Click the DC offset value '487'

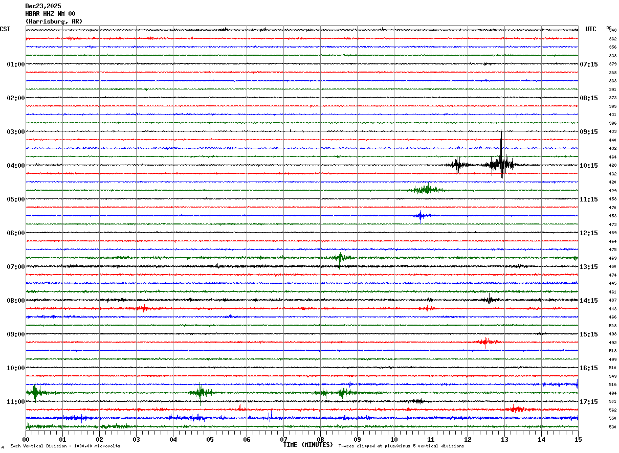tap(612, 301)
